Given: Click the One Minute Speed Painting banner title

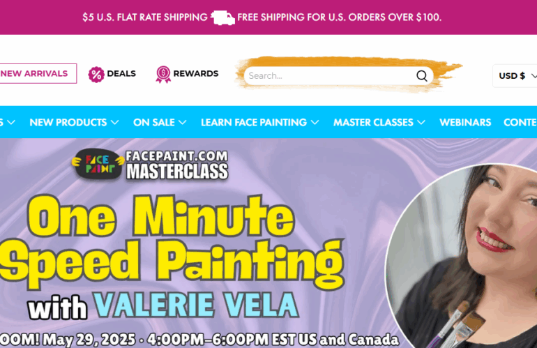Looking at the screenshot, I should tap(172, 240).
